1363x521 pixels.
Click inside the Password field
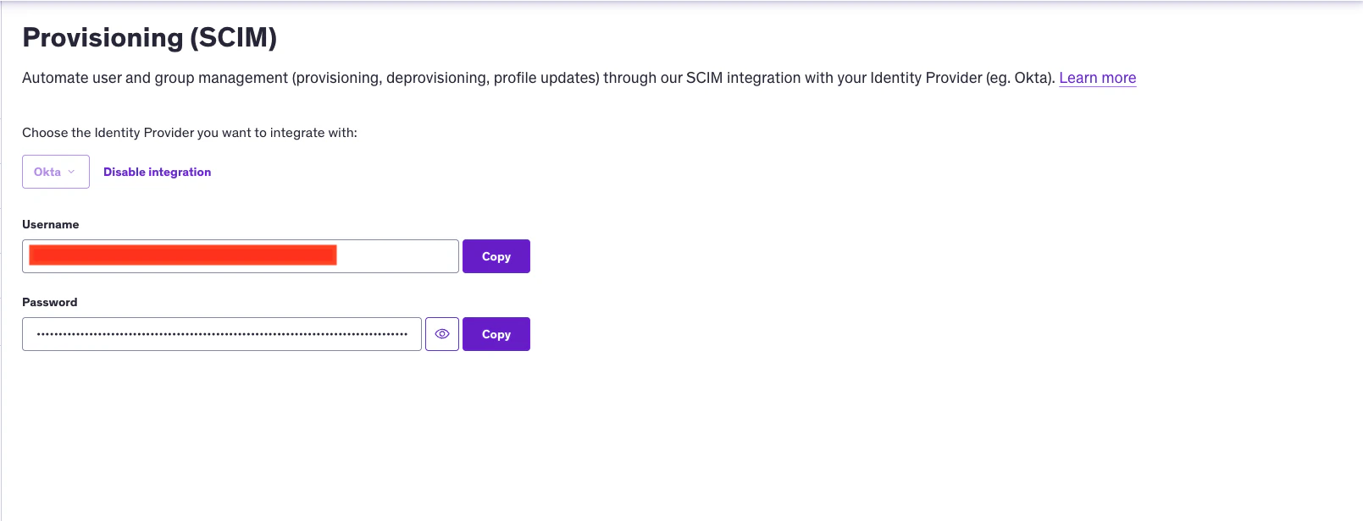[x=221, y=333]
